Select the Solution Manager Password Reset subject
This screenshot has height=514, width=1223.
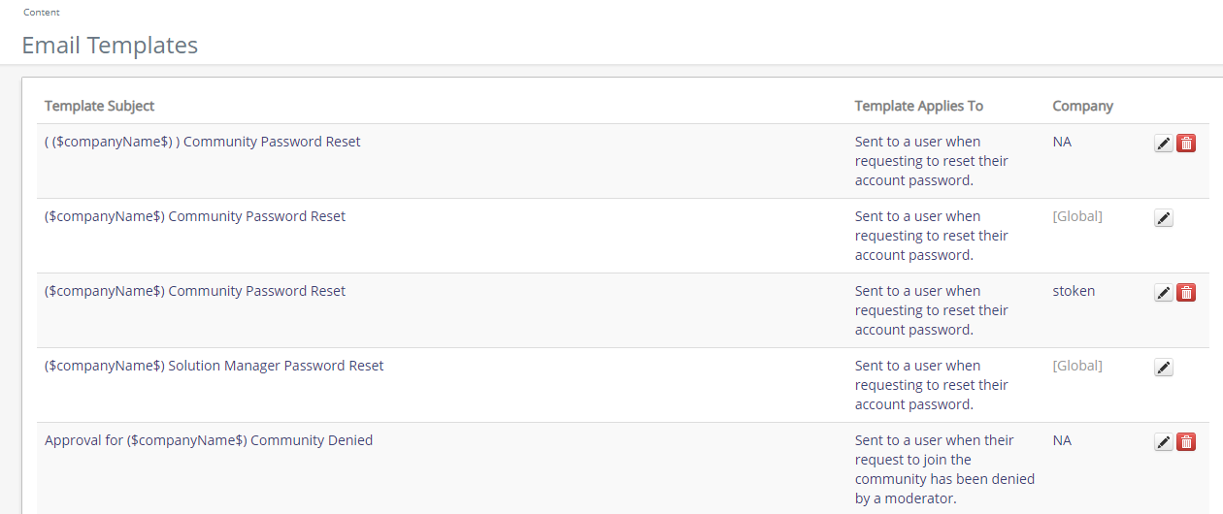(x=214, y=366)
